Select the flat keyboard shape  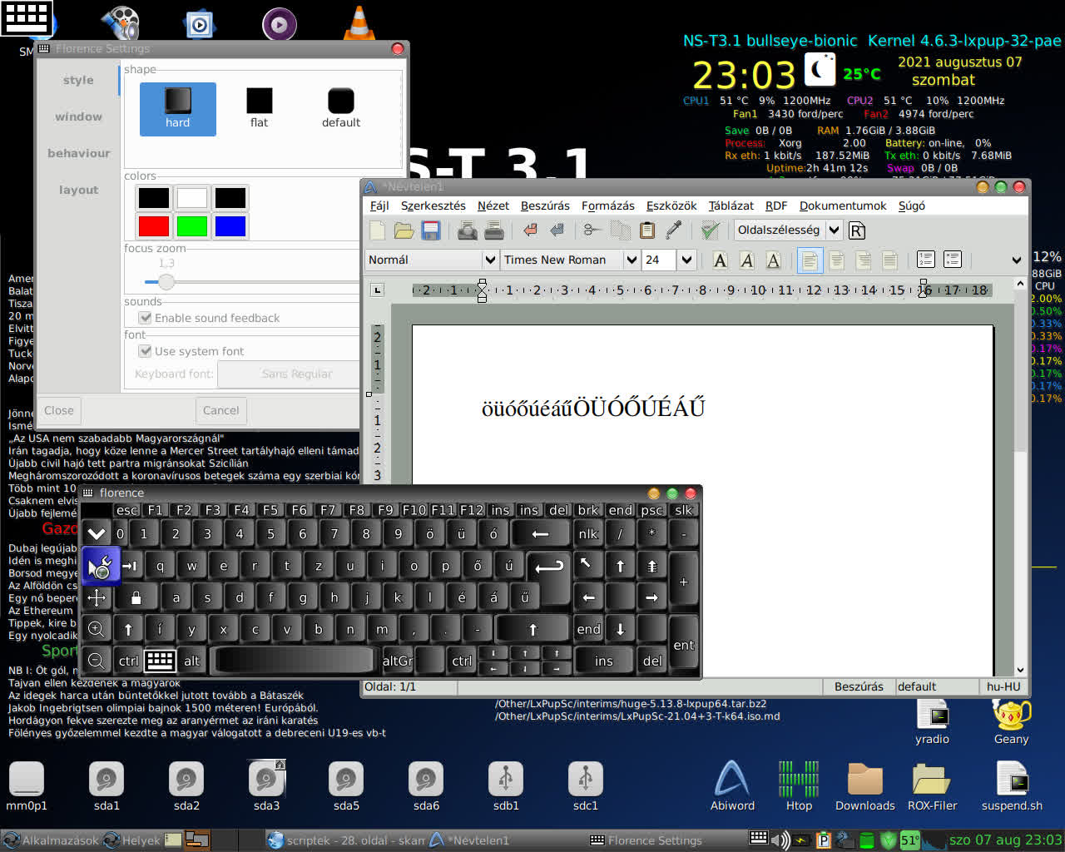click(260, 109)
